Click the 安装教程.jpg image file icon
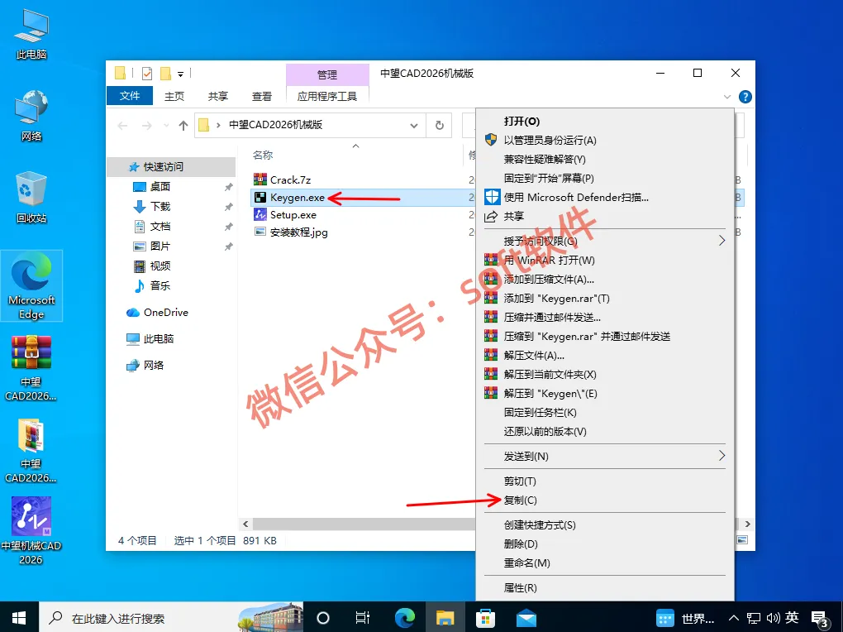The width and height of the screenshot is (843, 632). point(260,232)
